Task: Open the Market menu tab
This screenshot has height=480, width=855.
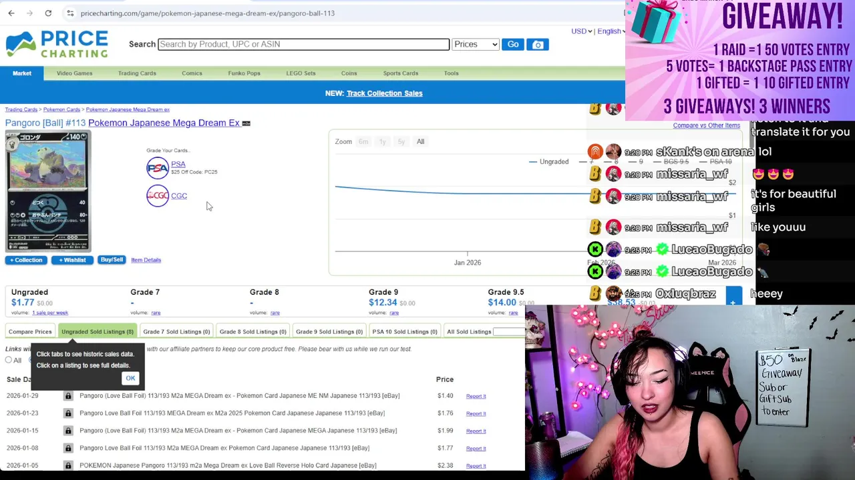Action: click(x=22, y=73)
